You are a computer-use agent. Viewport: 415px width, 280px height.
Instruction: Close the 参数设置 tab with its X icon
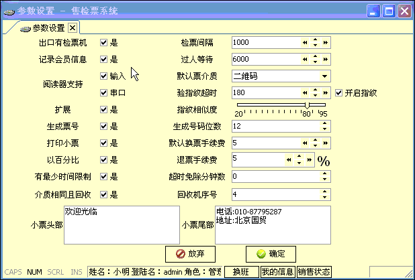point(73,27)
